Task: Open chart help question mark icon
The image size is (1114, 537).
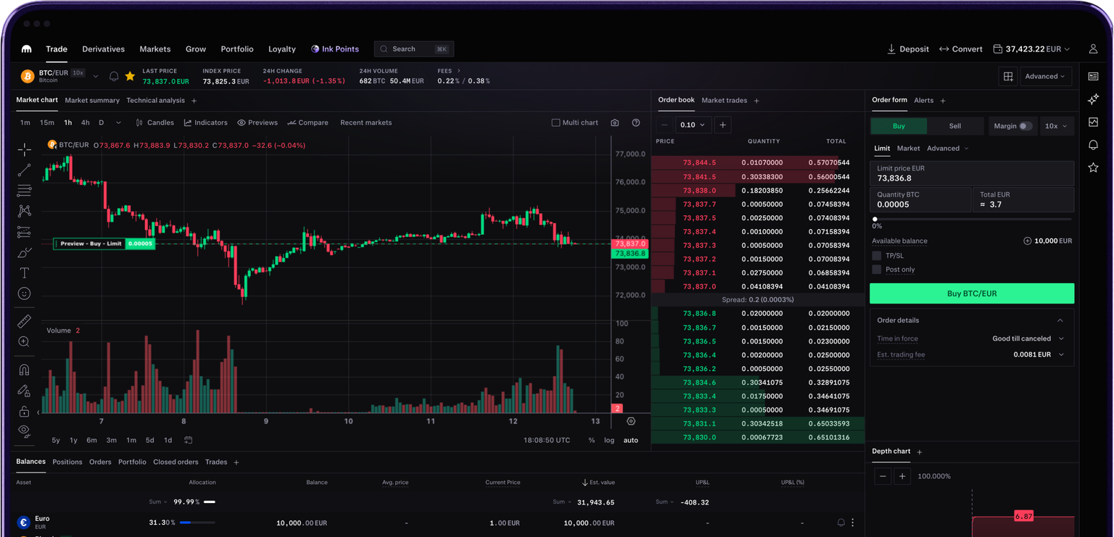Action: click(x=636, y=122)
